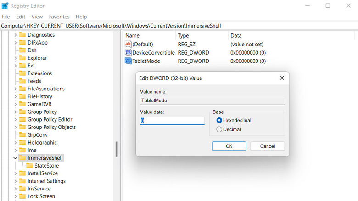Open the Edit menu
Screen dimensions: 358x201
click(x=21, y=17)
